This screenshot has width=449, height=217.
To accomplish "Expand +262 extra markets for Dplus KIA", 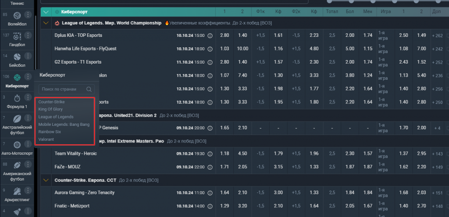I will click(x=437, y=36).
